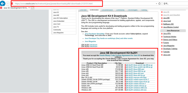Viewport: 188px width, 93px height.
Task: Download jdk-8u201-solaris-sparcv9.tar.gz
Action: 138,82
